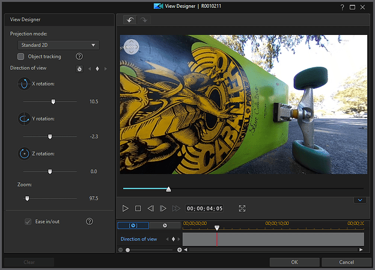This screenshot has width=375, height=270.
Task: Open help for Object tracking
Action: [x=79, y=57]
